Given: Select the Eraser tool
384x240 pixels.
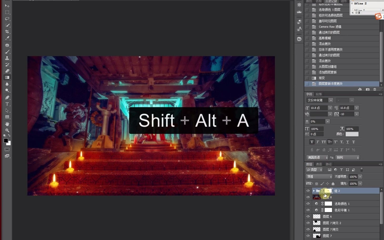Looking at the screenshot, I should [7, 71].
